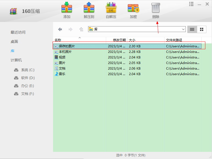Open 最近访问 in the sidebar
This screenshot has width=212, height=159.
tap(18, 32)
